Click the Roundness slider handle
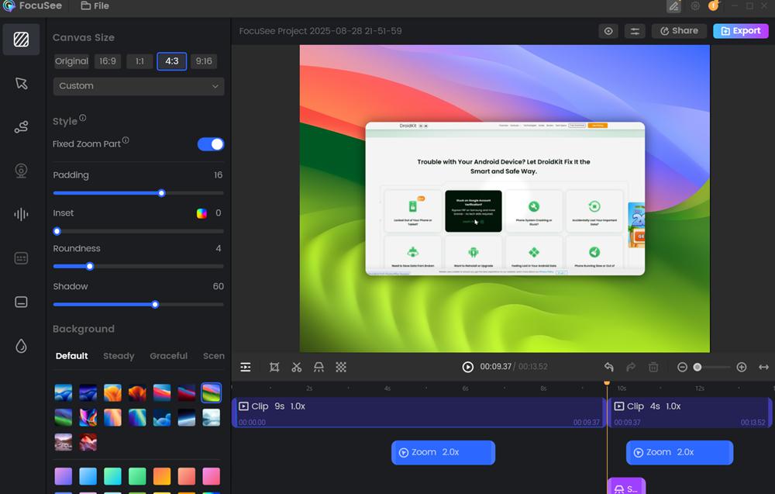This screenshot has width=775, height=494. (89, 267)
